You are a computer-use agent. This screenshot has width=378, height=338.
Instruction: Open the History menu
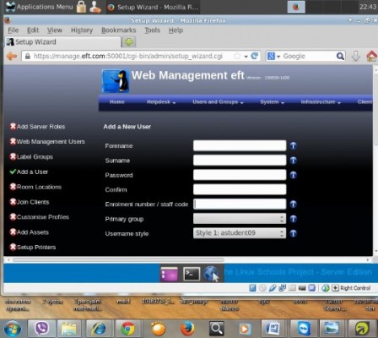82,30
